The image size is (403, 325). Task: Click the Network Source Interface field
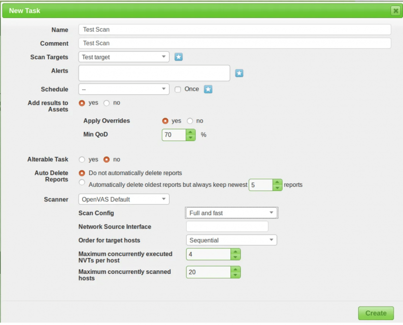click(226, 226)
